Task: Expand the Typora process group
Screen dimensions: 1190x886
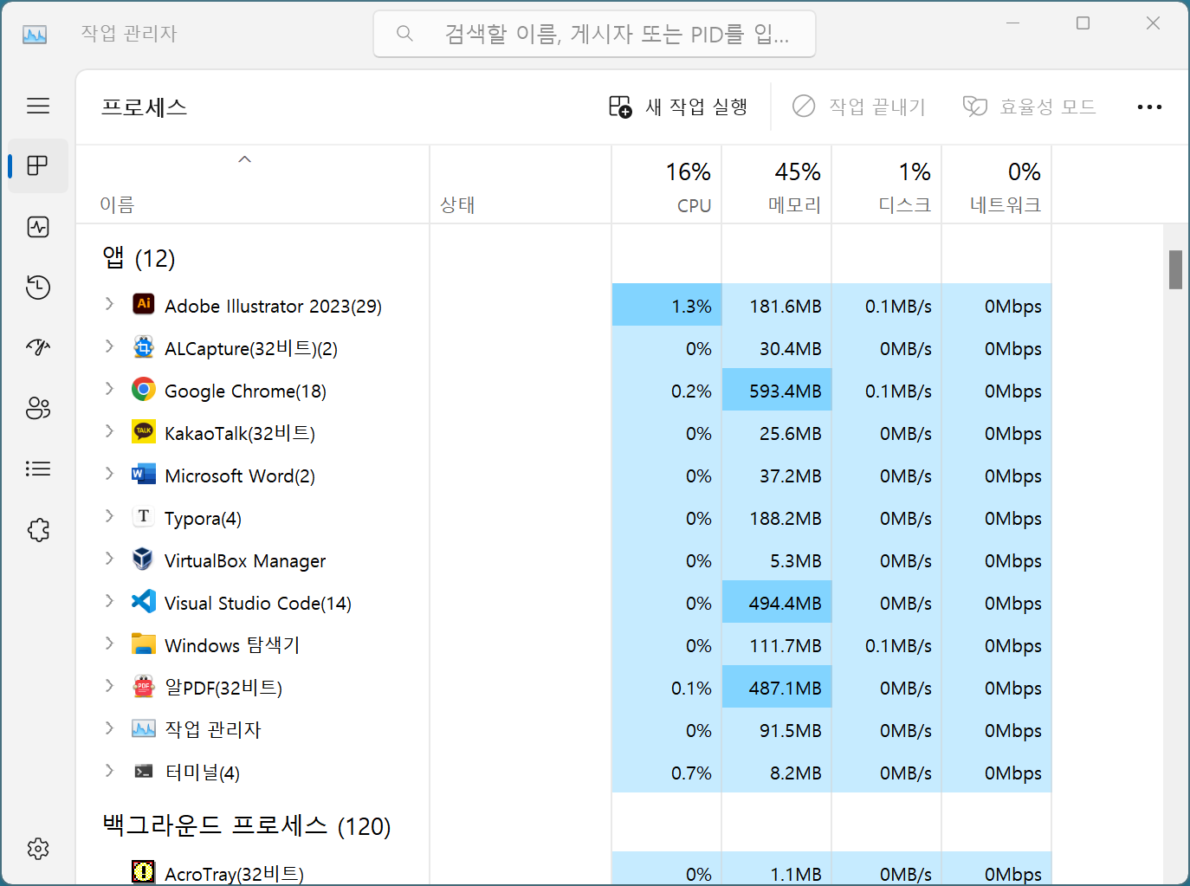Action: (109, 516)
